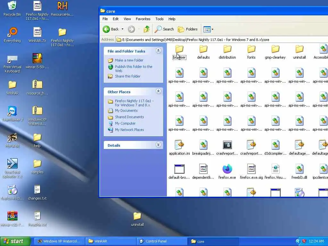This screenshot has width=328, height=246.
Task: Click the Forward arrow toolbar button
Action: coord(131,29)
